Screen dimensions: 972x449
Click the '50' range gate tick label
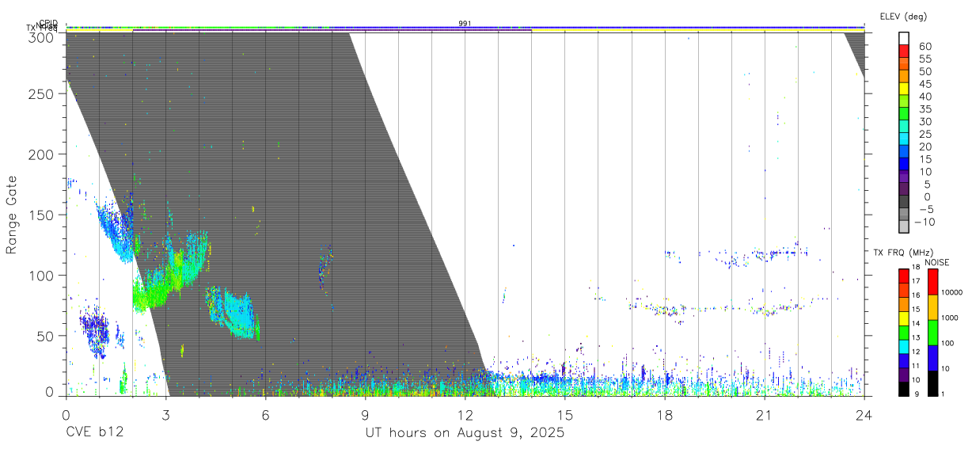pyautogui.click(x=47, y=336)
